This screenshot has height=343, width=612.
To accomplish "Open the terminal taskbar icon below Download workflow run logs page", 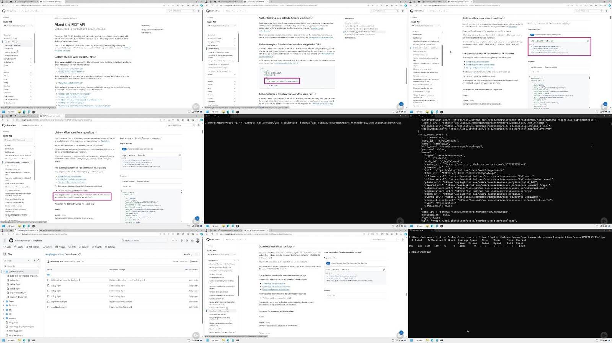I will [237, 340].
